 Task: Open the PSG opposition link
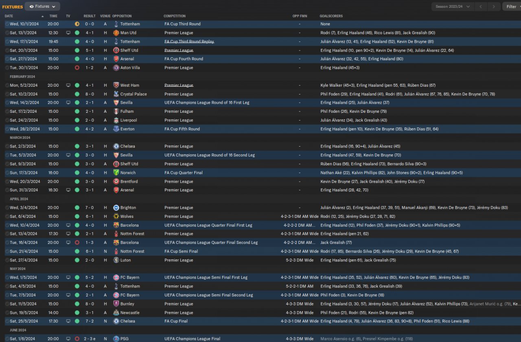tap(125, 339)
